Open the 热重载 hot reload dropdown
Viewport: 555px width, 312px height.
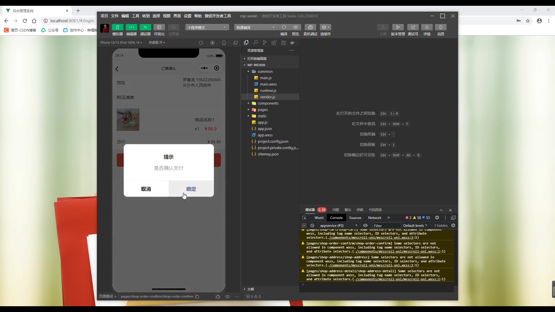click(157, 42)
